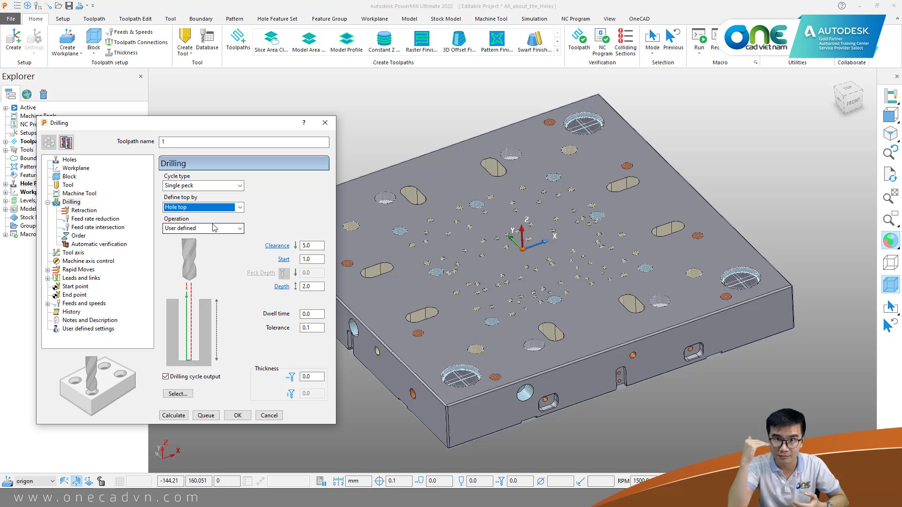Click the Select... button
Screen dimensions: 902x507
178,394
